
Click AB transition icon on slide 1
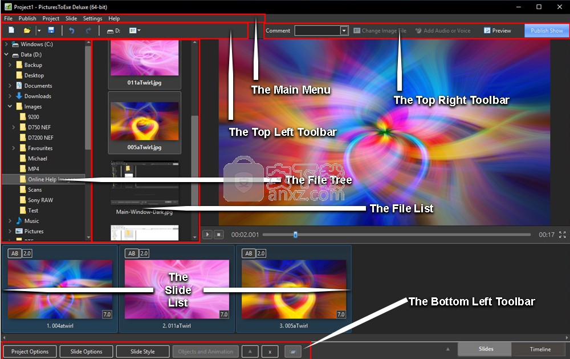(x=15, y=253)
